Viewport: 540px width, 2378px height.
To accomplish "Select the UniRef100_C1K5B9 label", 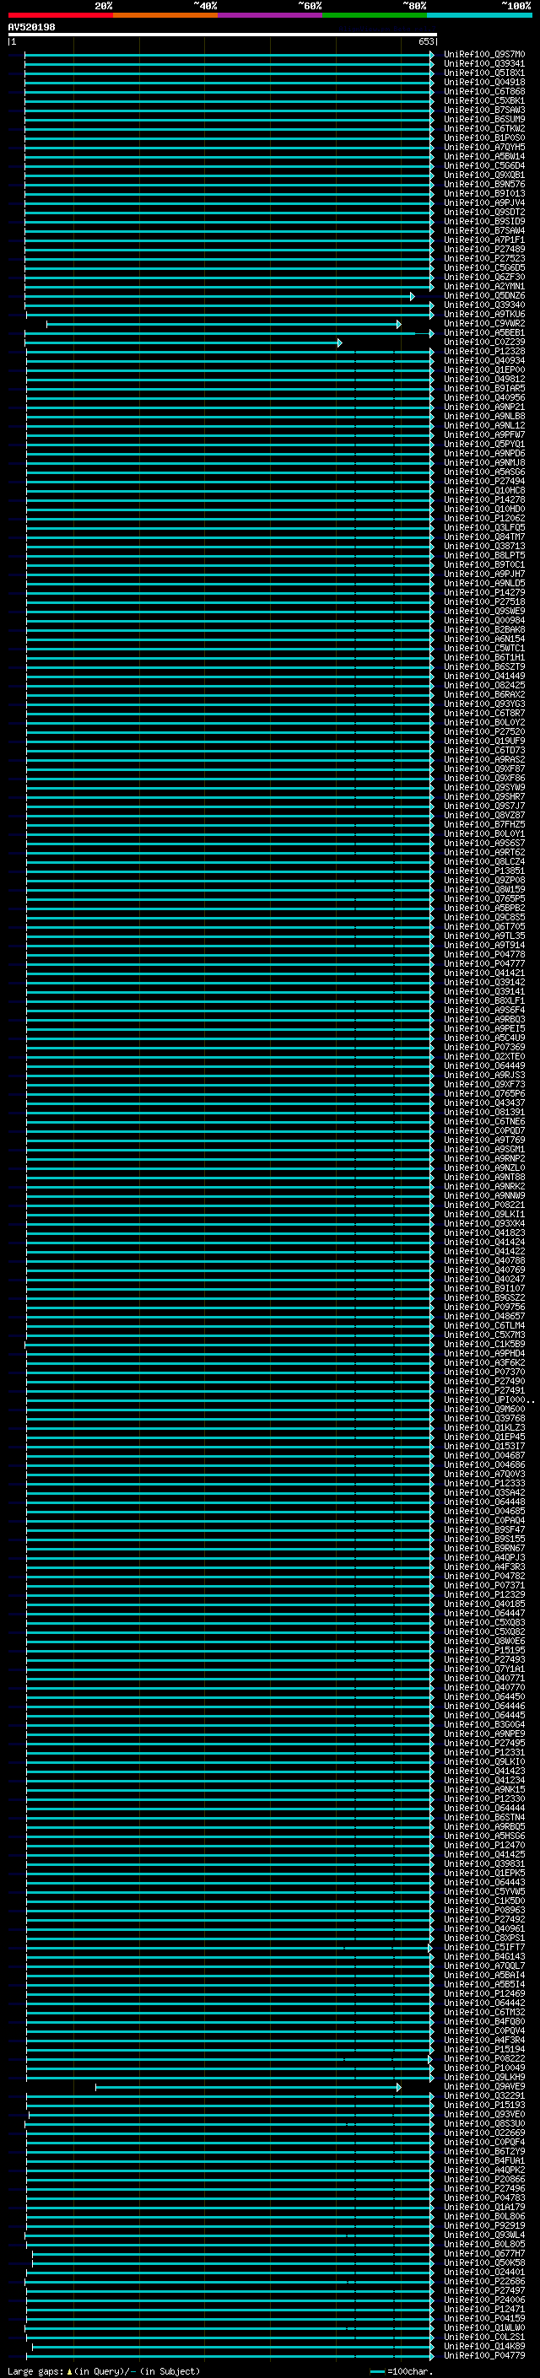I will [484, 1344].
